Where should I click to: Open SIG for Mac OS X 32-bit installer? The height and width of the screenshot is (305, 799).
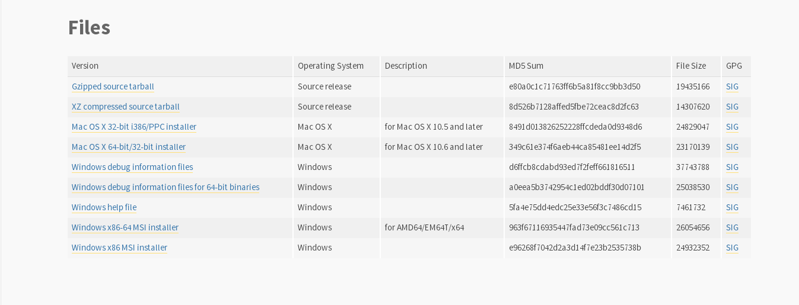point(733,127)
